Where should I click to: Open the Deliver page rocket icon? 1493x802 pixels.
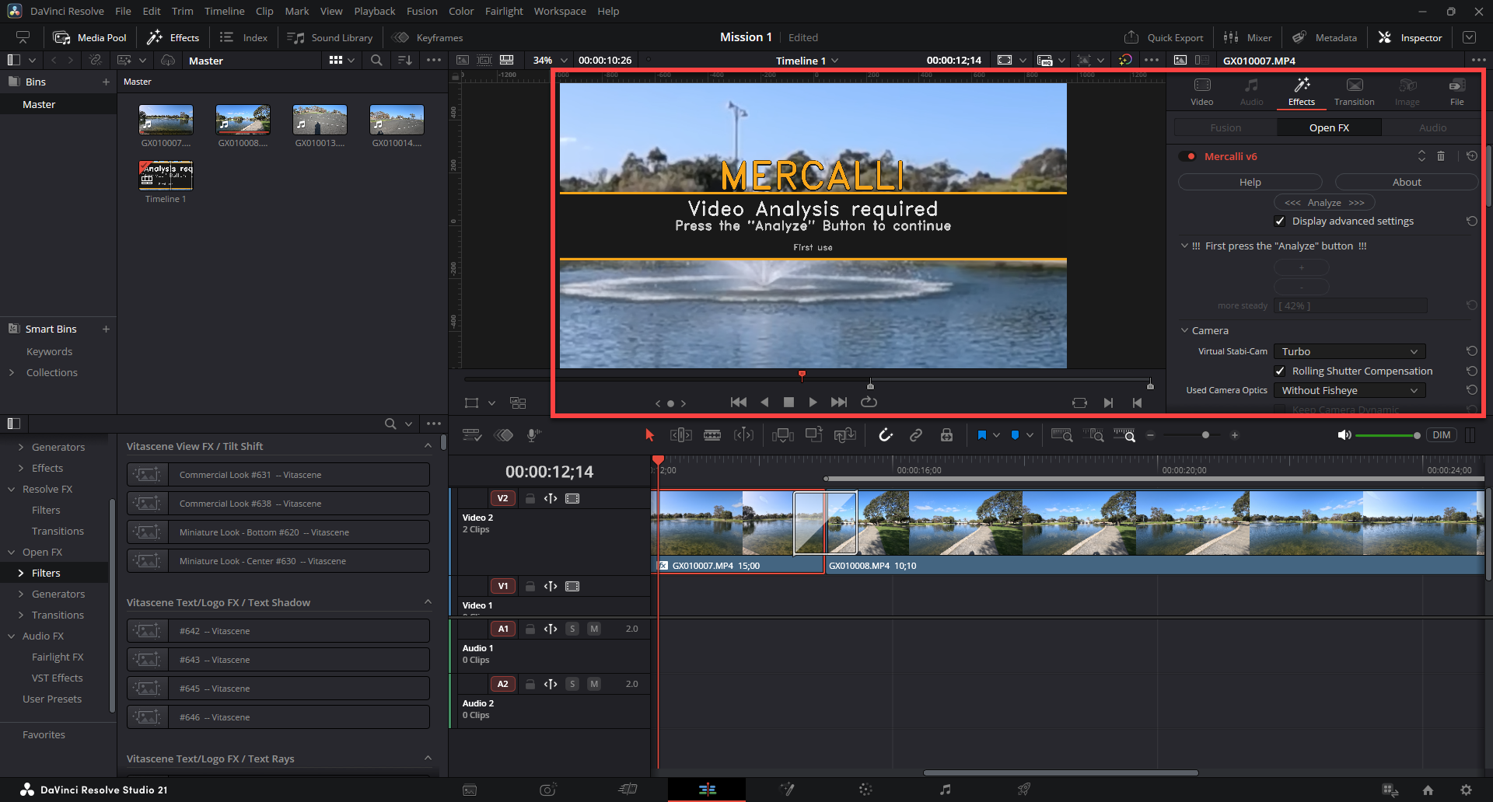[1024, 790]
